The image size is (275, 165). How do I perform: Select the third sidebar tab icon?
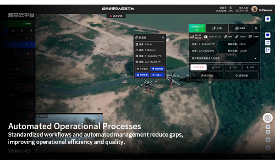tap(22, 31)
